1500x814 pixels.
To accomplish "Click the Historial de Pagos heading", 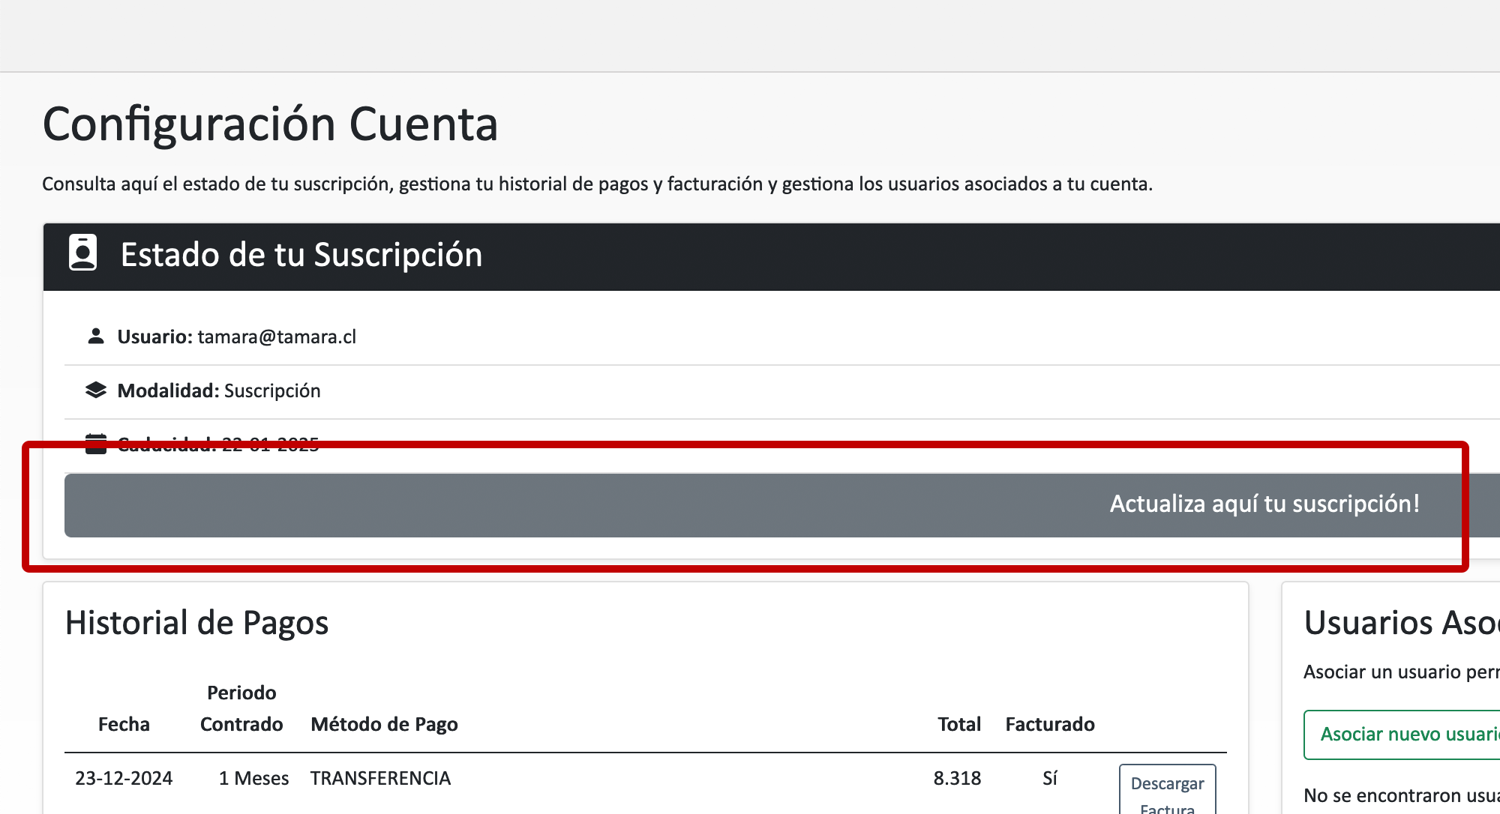I will pos(196,623).
